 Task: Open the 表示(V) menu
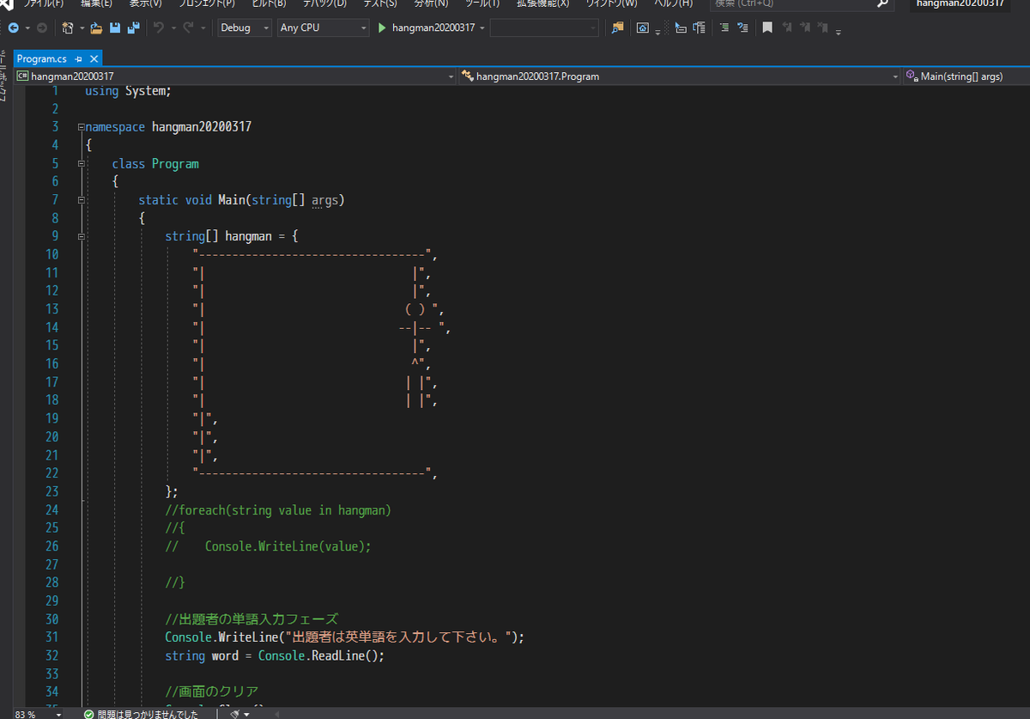tap(145, 3)
